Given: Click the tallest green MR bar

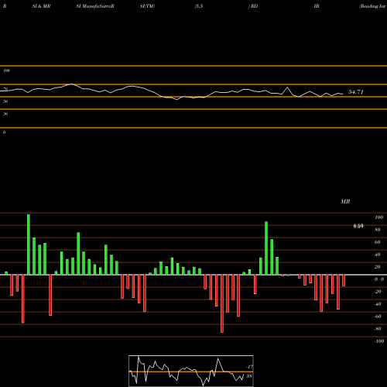Looking at the screenshot, I should (29, 245).
